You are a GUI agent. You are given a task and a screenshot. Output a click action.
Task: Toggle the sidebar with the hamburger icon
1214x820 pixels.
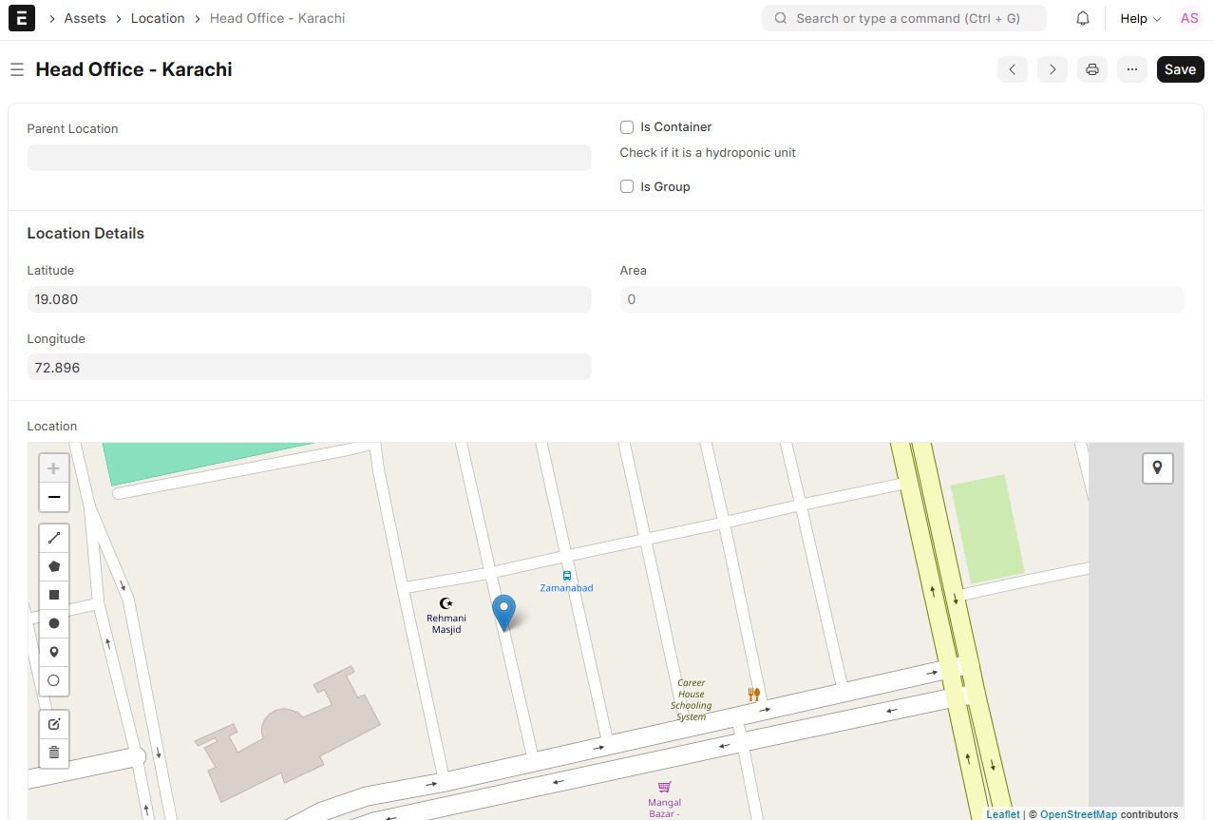click(17, 68)
